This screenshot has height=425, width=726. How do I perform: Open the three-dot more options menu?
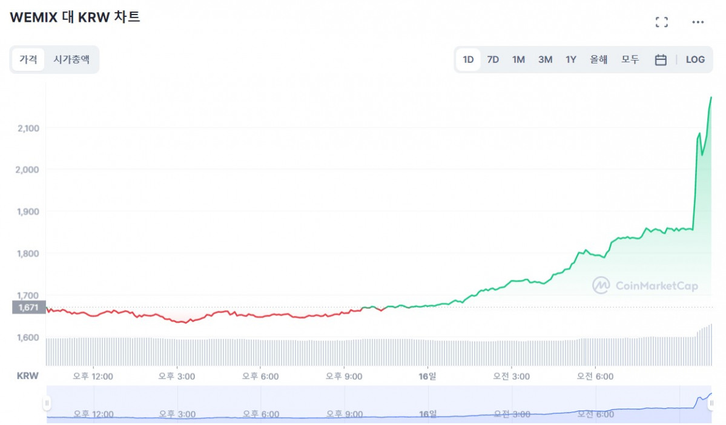(x=698, y=22)
